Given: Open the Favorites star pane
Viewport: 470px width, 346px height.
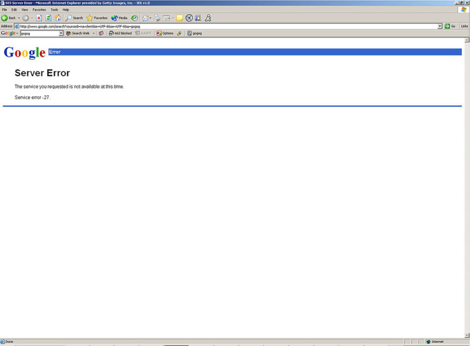Looking at the screenshot, I should (x=97, y=18).
